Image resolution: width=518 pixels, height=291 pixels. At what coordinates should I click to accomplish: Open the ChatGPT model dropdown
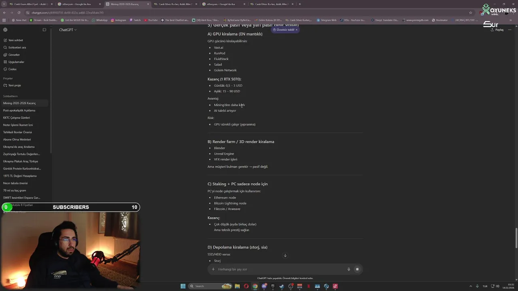pyautogui.click(x=68, y=30)
